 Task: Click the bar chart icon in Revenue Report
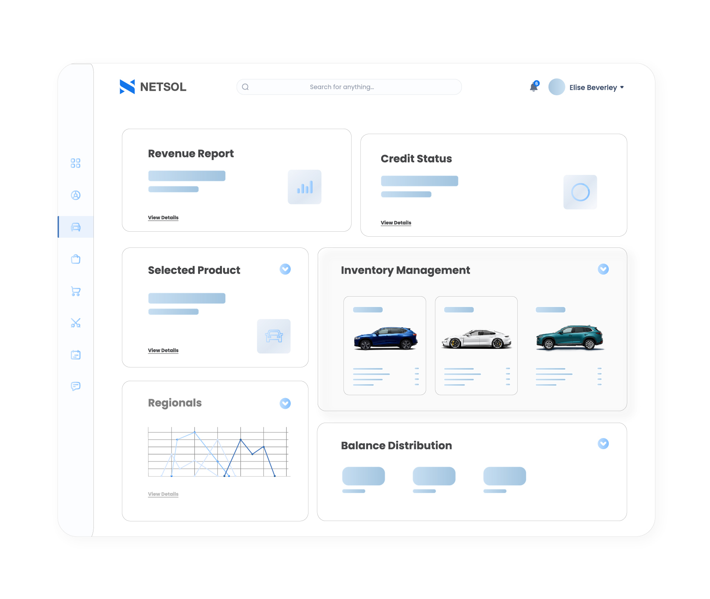[x=304, y=187]
